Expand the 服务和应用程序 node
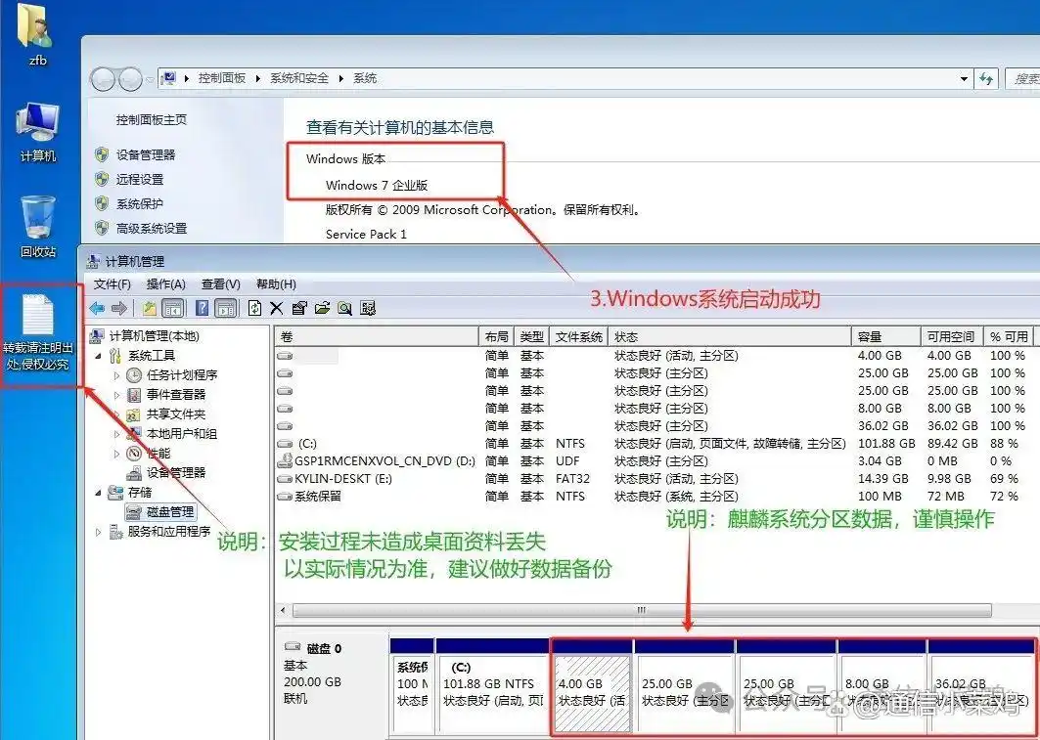The height and width of the screenshot is (740, 1040). (x=99, y=532)
